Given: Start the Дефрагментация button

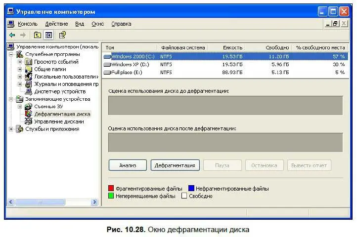Looking at the screenshot, I should point(175,165).
